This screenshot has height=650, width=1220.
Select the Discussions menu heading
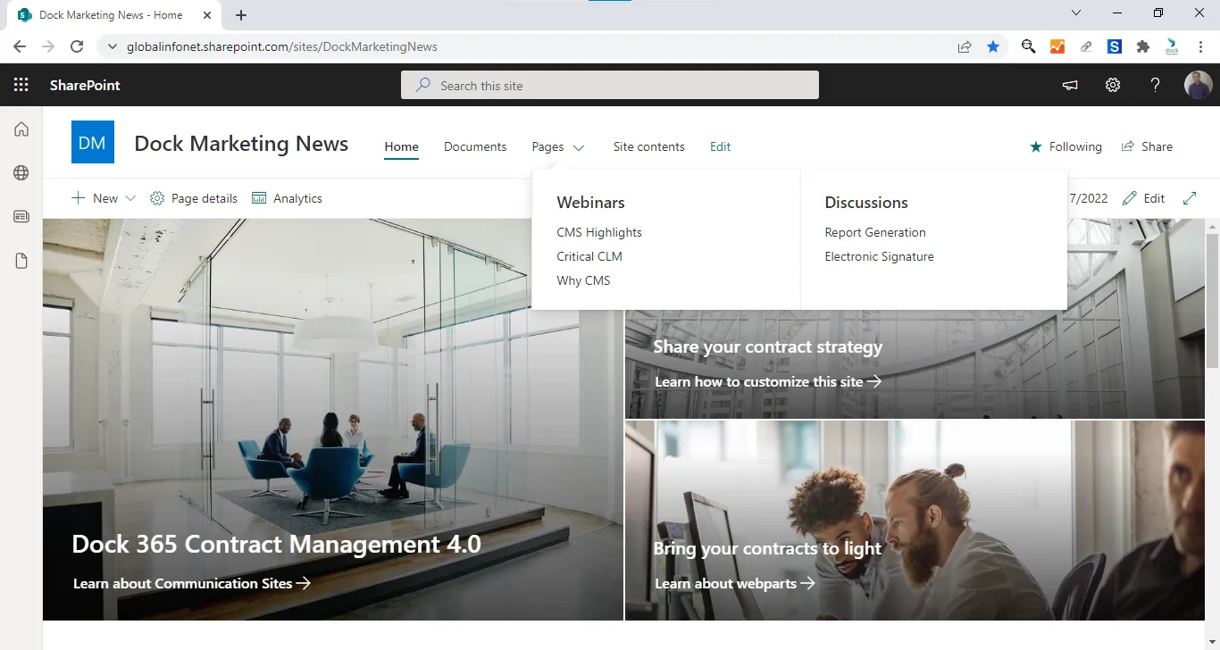click(866, 203)
